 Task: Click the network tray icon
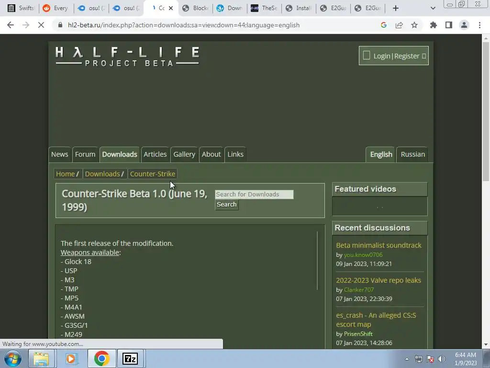[418, 359]
